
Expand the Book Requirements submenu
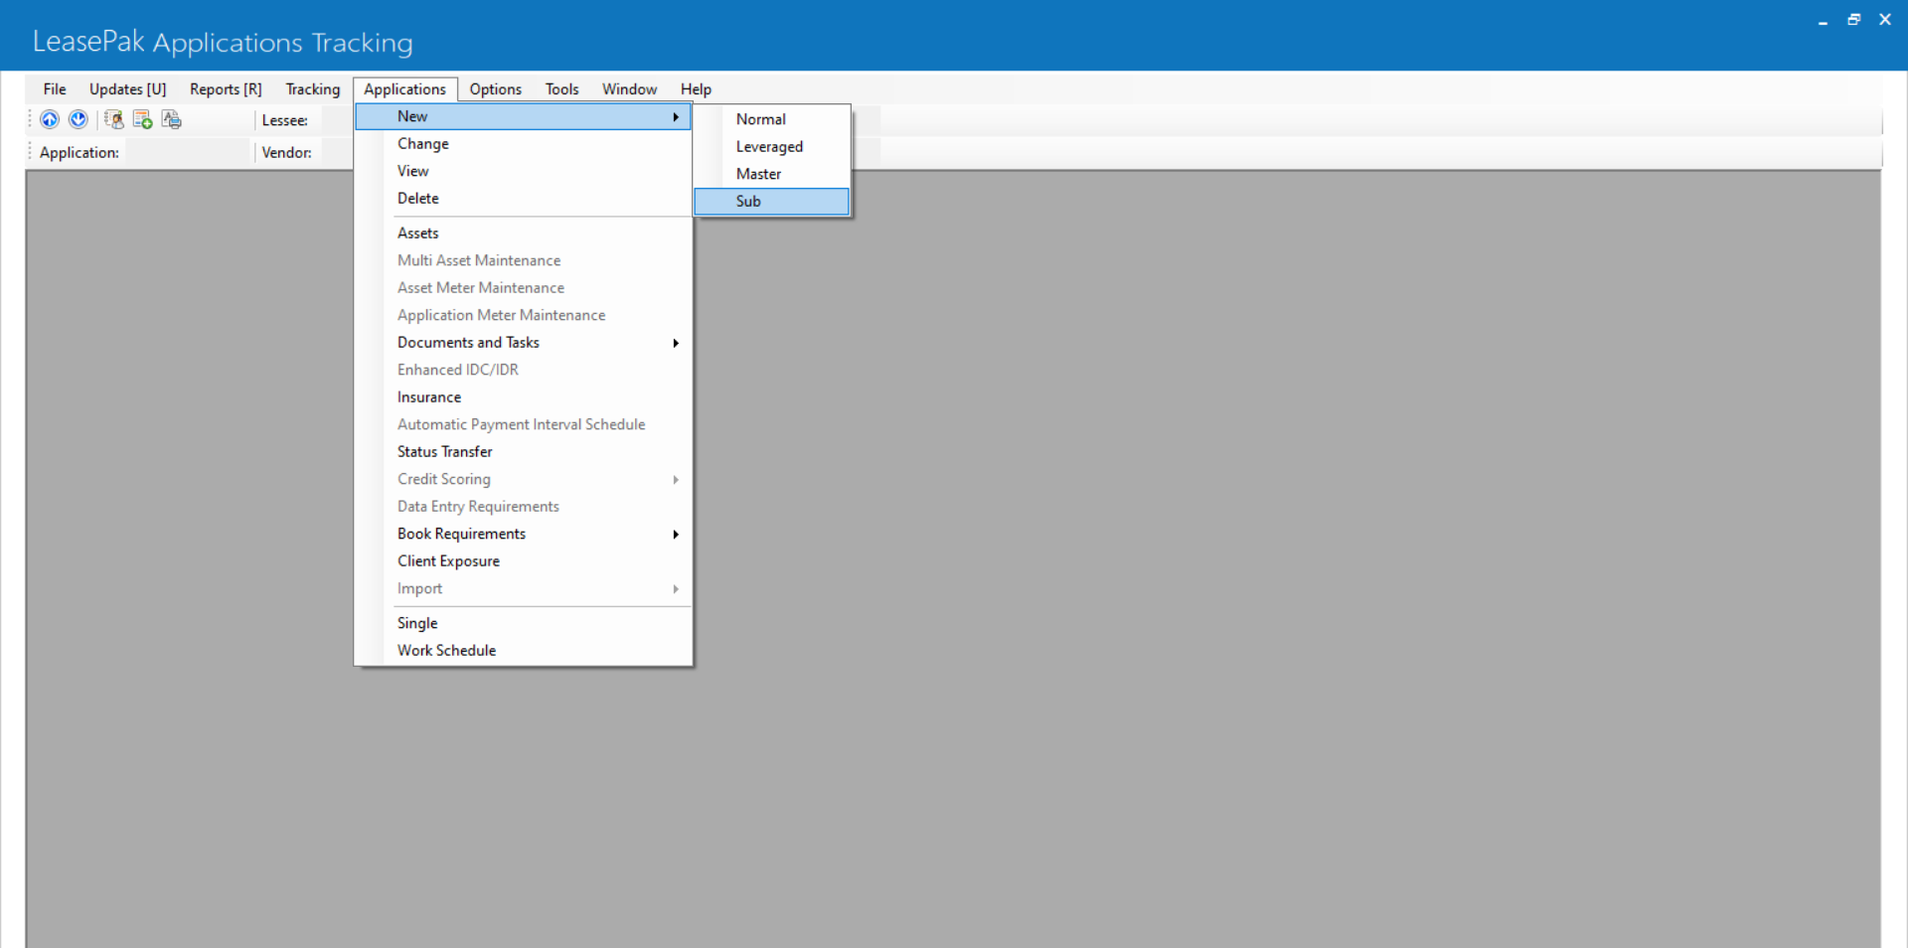[x=524, y=534]
